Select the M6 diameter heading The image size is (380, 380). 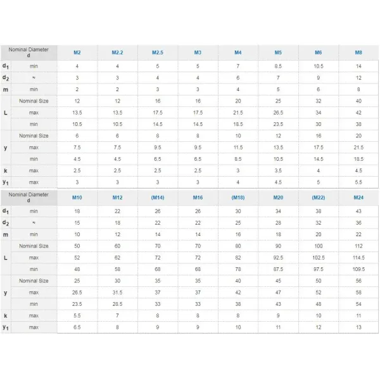point(319,53)
